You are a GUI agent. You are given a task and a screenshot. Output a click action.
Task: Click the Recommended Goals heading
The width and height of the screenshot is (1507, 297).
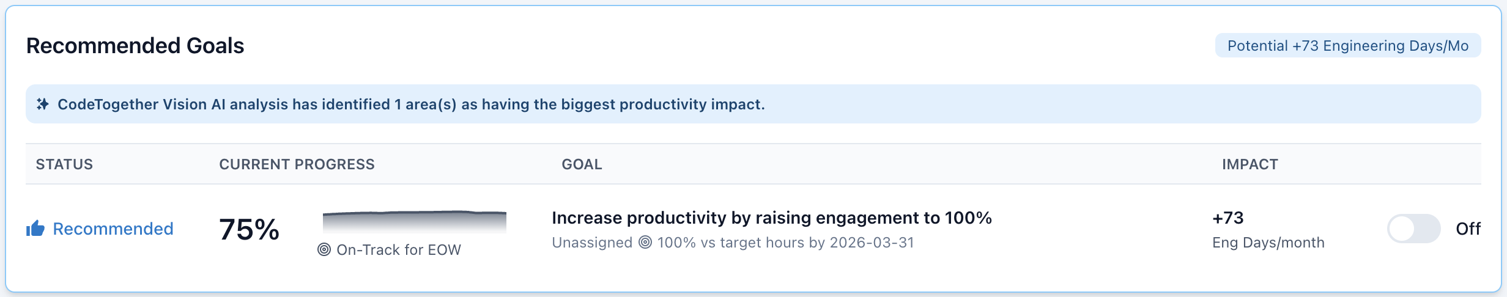(135, 46)
